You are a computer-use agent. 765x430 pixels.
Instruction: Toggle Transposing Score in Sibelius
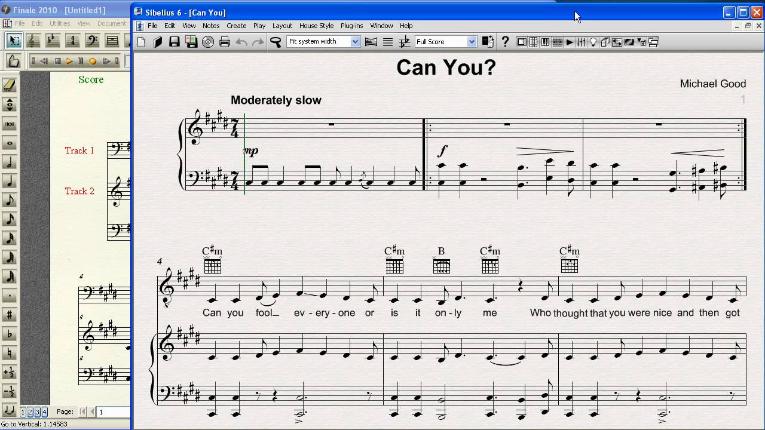(405, 42)
